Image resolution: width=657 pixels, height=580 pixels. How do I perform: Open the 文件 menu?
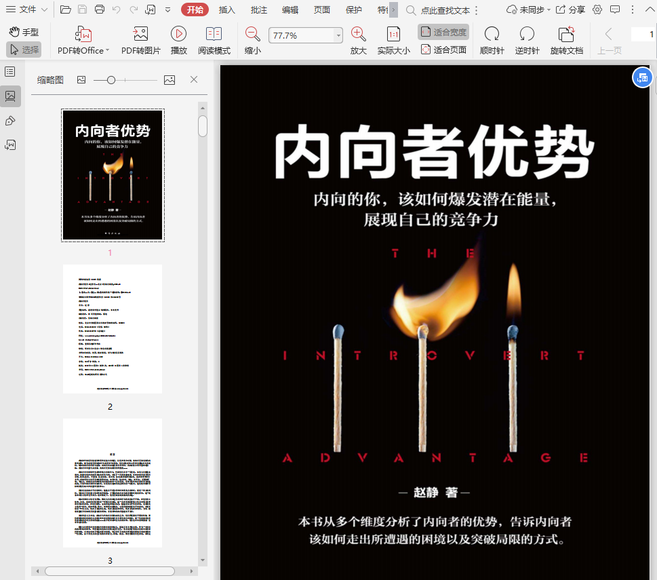point(27,9)
